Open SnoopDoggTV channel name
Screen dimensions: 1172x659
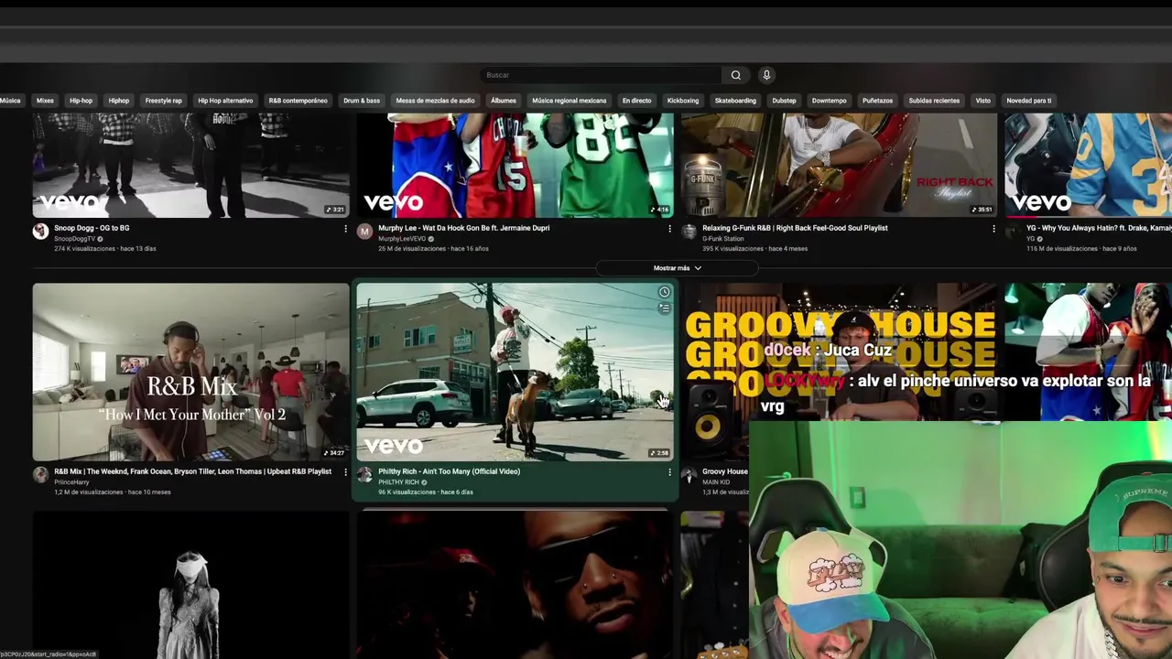click(75, 239)
